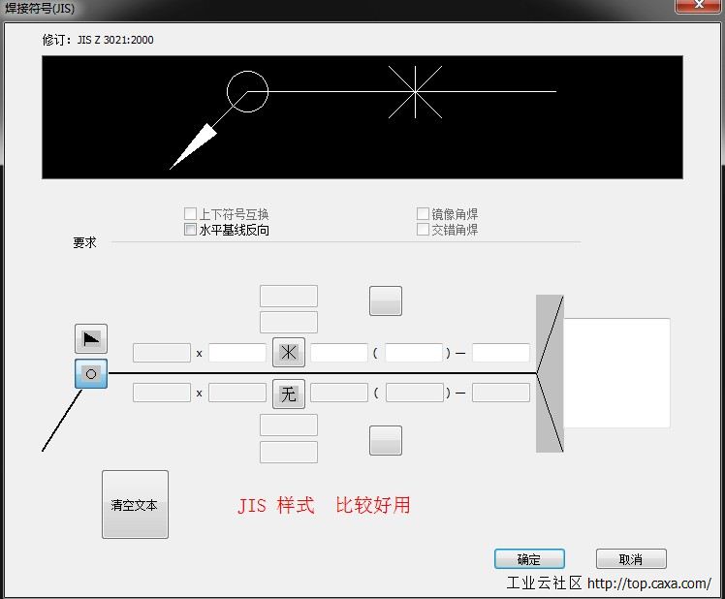Click the blank supplementary symbol button above the baseline
The image size is (725, 599).
(x=386, y=301)
